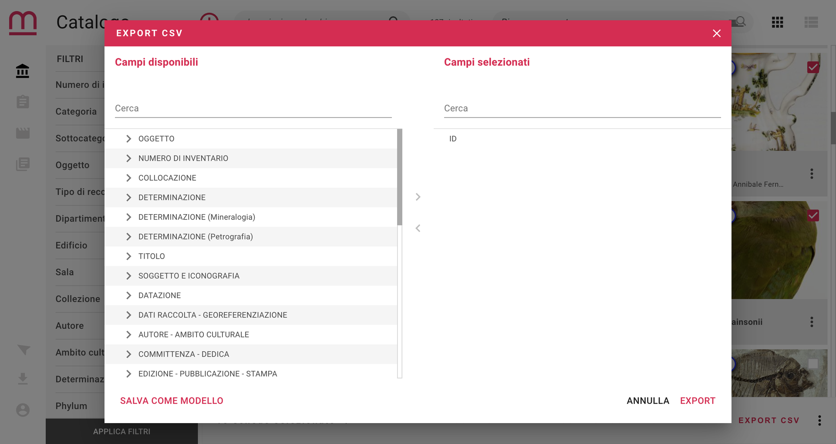The height and width of the screenshot is (444, 836).
Task: Click the download icon in the sidebar
Action: tap(23, 379)
